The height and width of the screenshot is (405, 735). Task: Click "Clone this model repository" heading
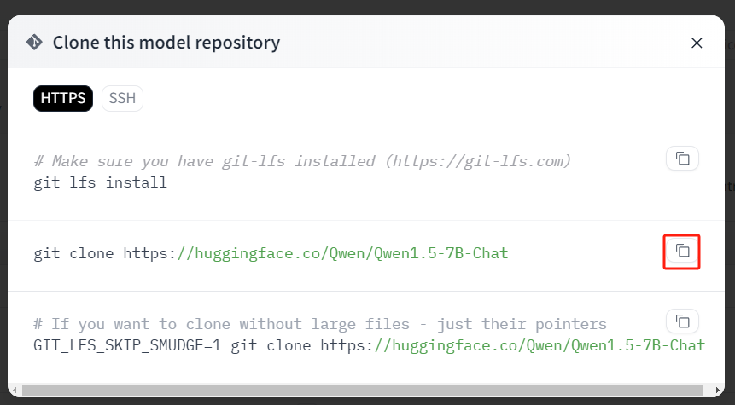166,43
